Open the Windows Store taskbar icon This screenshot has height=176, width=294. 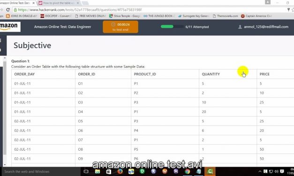109,171
